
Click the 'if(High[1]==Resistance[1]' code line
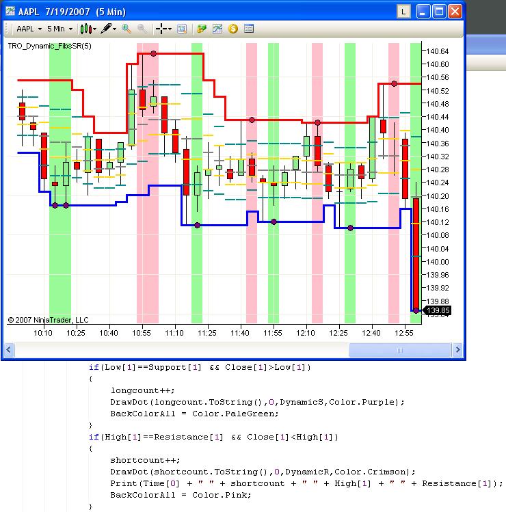click(213, 437)
